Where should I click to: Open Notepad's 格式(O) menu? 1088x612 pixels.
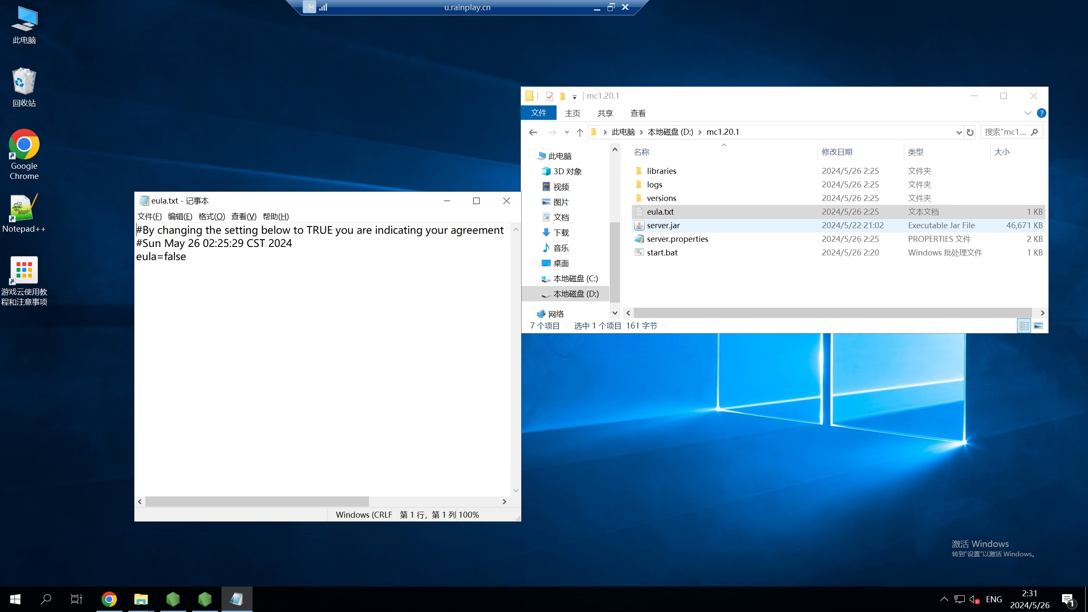click(211, 216)
